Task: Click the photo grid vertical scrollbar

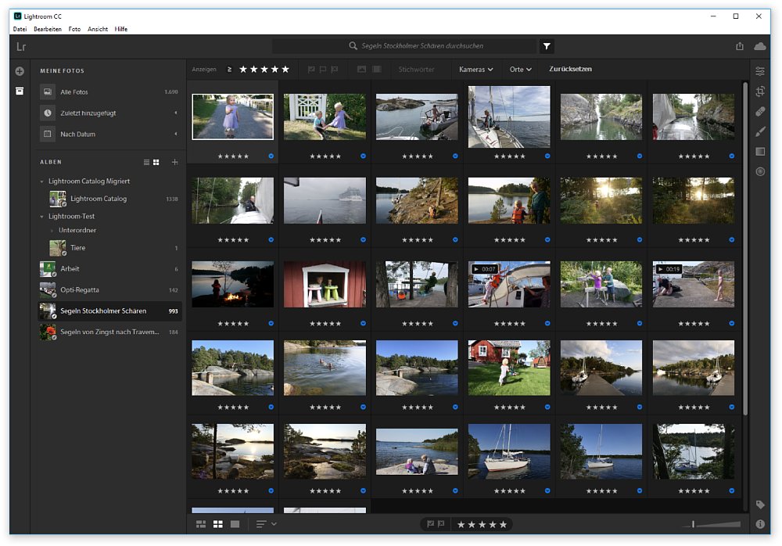Action: (x=745, y=249)
